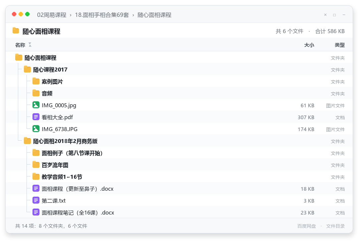
Task: Select folder name 百岁流年图
Action: pyautogui.click(x=55, y=165)
